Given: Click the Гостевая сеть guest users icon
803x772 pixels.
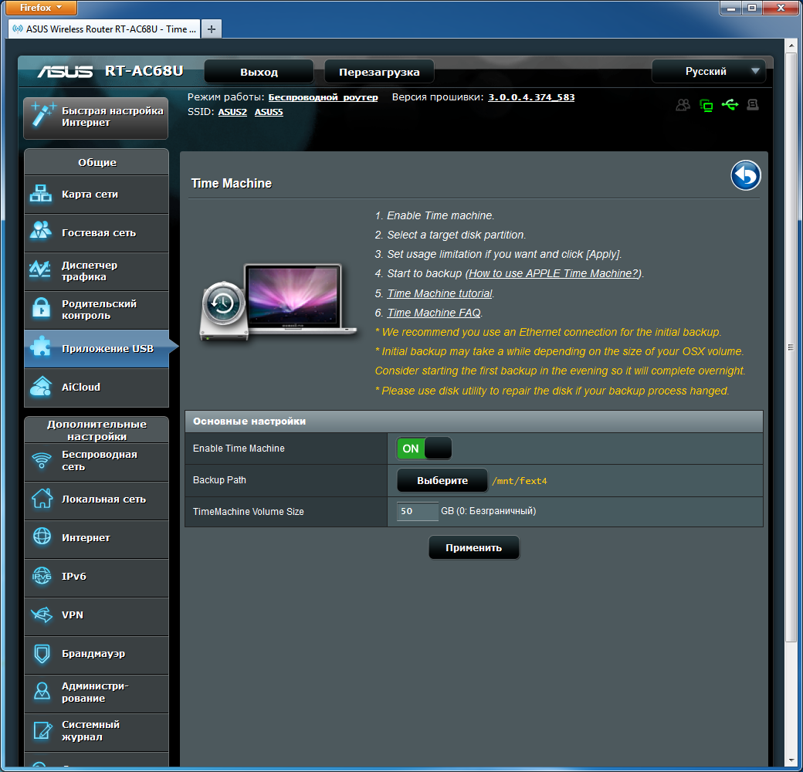Looking at the screenshot, I should (40, 230).
